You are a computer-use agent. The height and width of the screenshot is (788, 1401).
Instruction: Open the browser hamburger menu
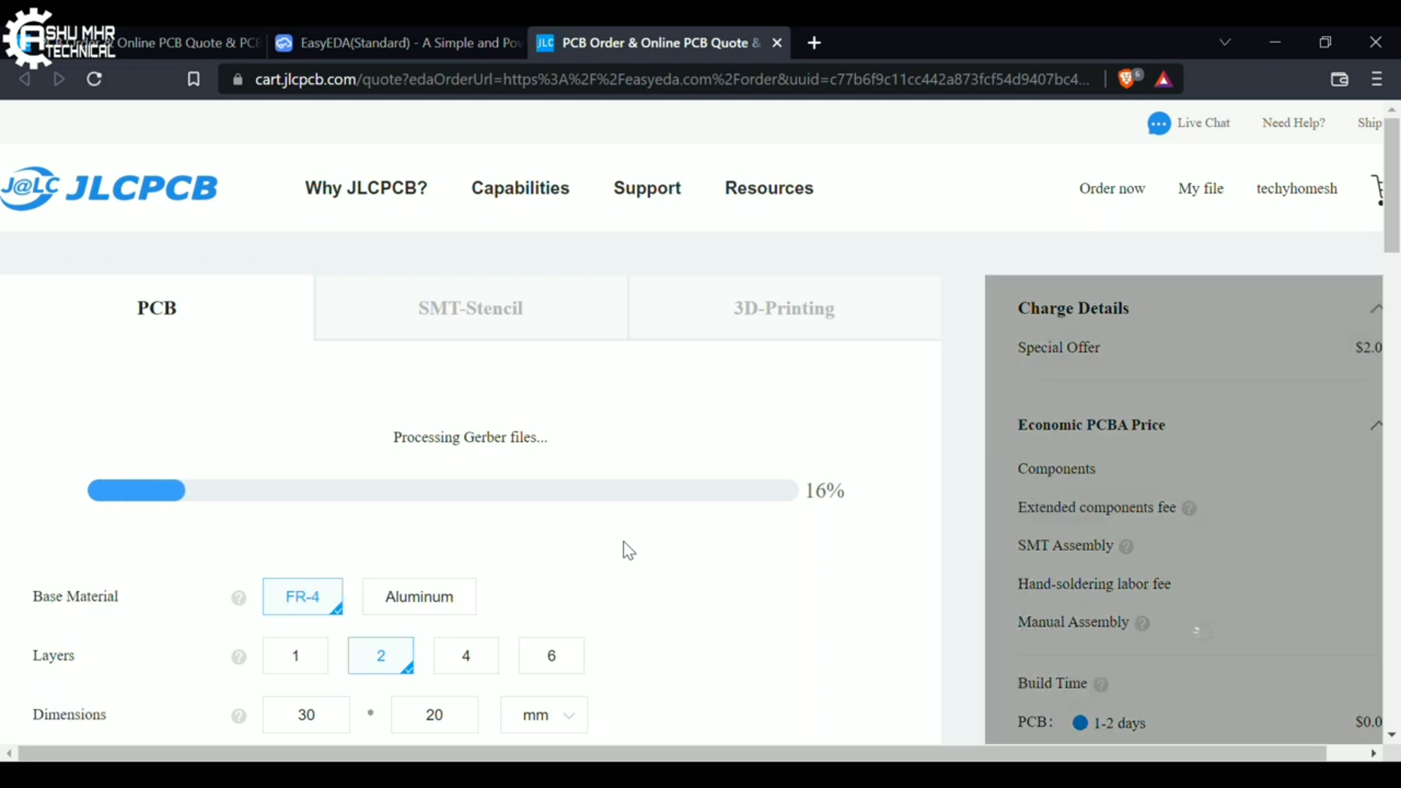point(1377,79)
